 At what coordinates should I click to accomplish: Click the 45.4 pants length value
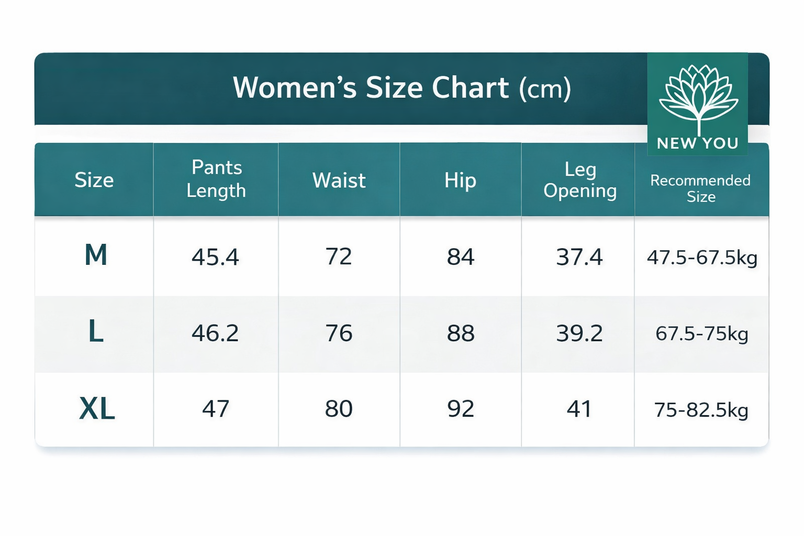[215, 257]
